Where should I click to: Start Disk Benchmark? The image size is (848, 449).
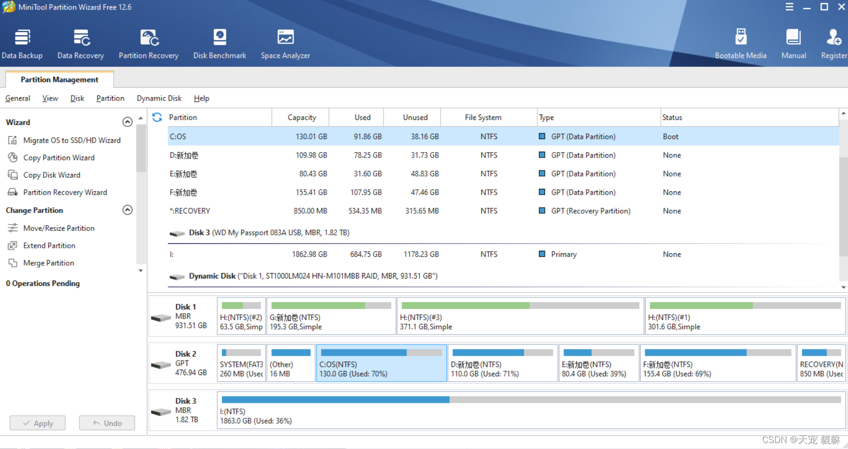220,44
